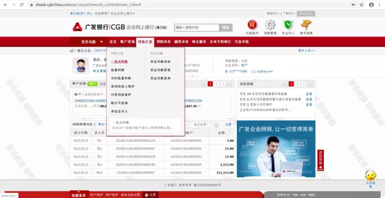Open the 本行外币 tab

point(200,125)
